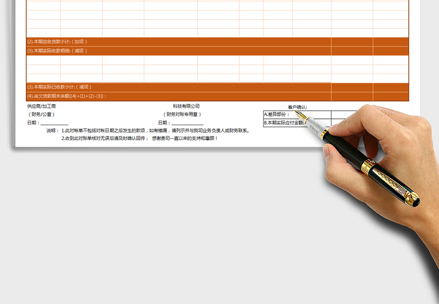The width and height of the screenshot is (439, 304).
Task: Click the 科技有限公司 company name text
Action: [186, 106]
